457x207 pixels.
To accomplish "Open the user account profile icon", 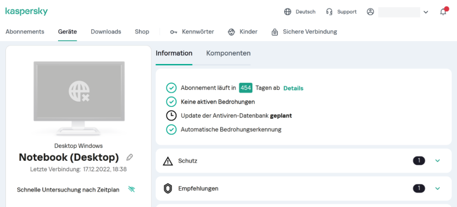I will click(370, 12).
